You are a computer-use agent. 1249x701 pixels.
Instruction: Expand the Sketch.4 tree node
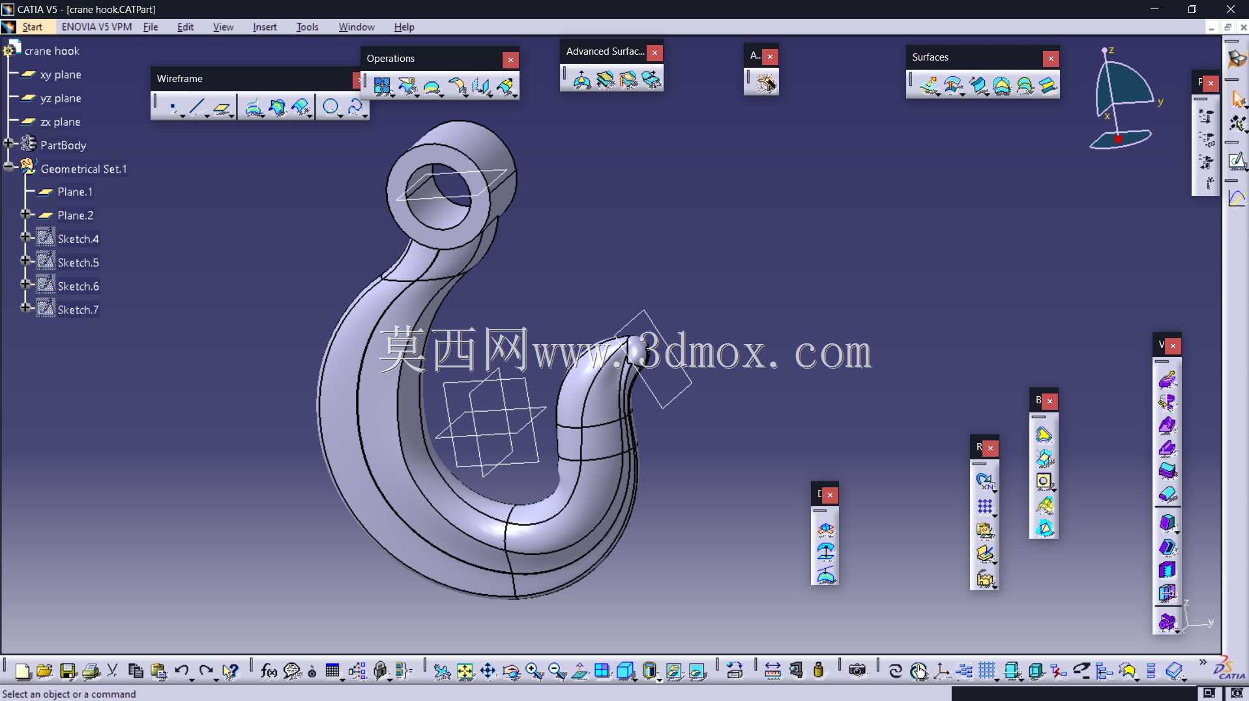tap(25, 237)
